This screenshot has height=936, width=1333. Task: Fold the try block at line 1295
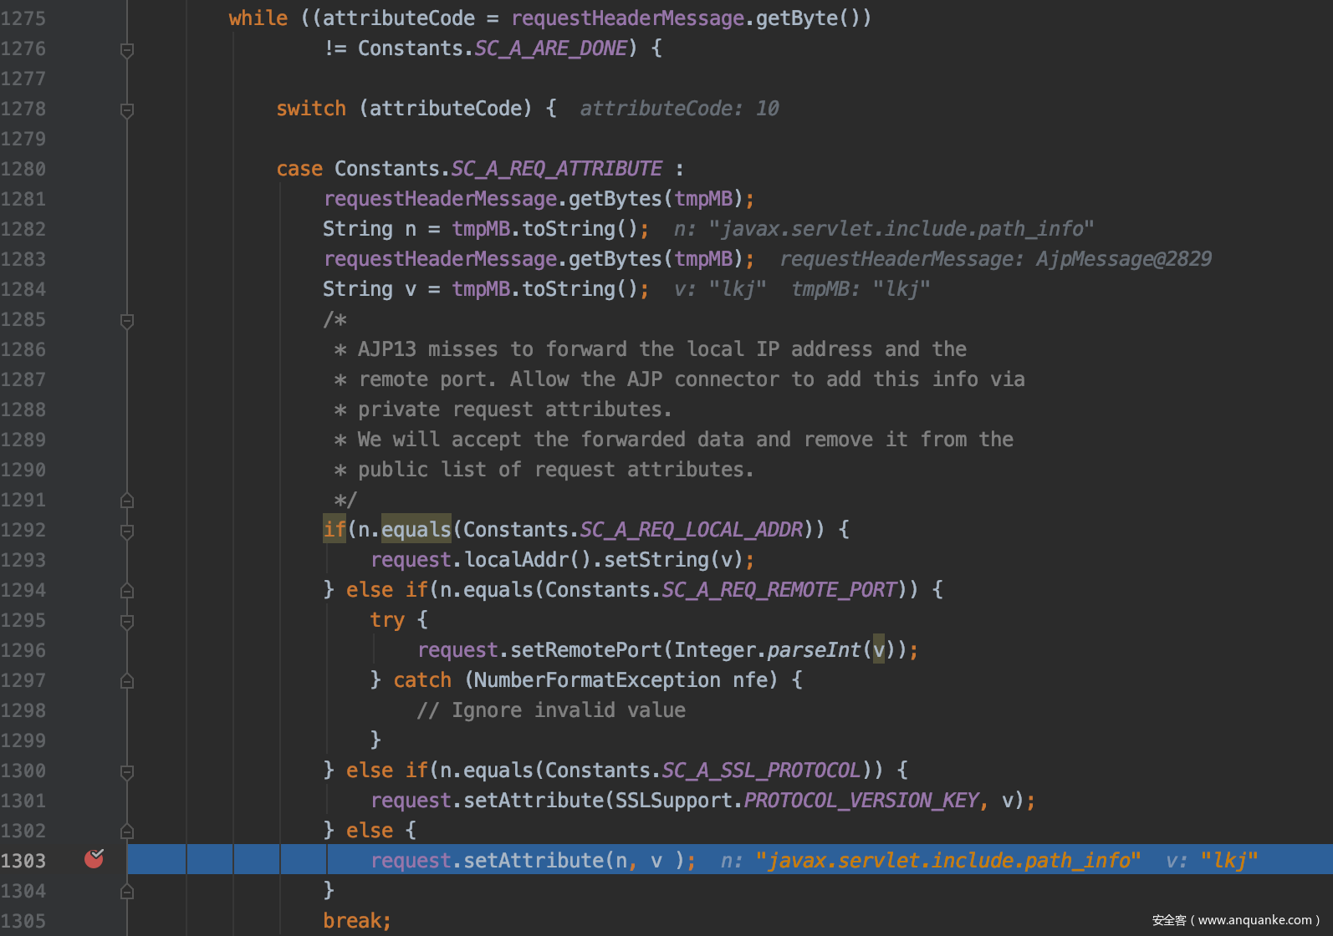pos(127,622)
